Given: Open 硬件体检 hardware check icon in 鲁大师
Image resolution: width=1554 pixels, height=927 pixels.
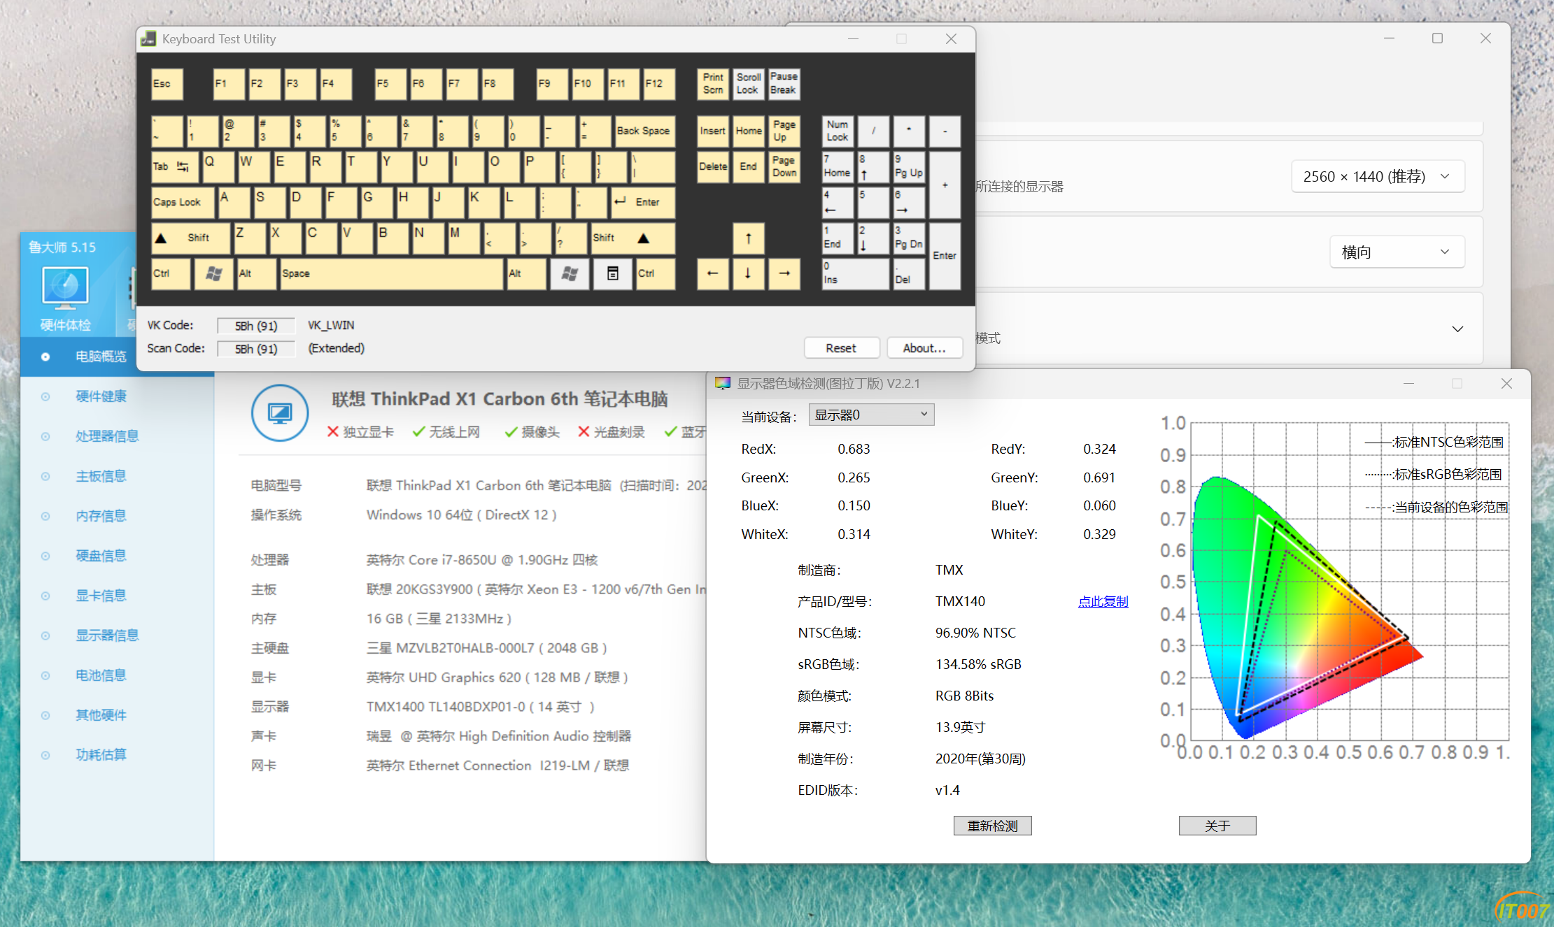Looking at the screenshot, I should (65, 299).
